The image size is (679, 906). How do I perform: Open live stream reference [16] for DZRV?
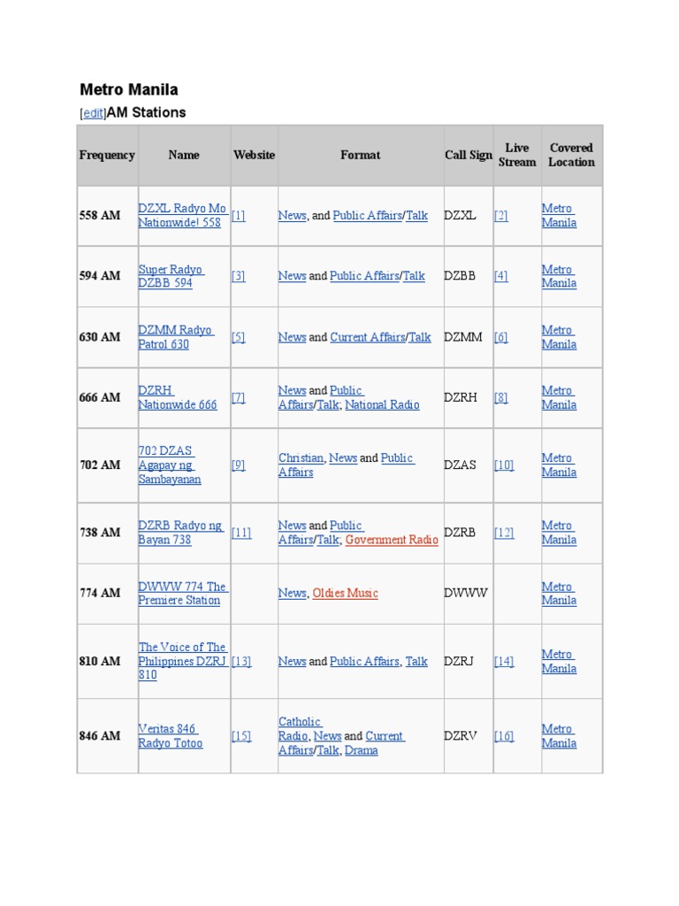504,735
